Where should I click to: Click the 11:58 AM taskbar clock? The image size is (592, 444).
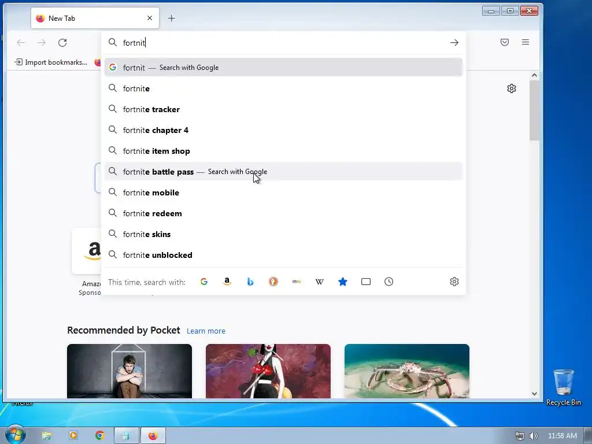tap(562, 436)
